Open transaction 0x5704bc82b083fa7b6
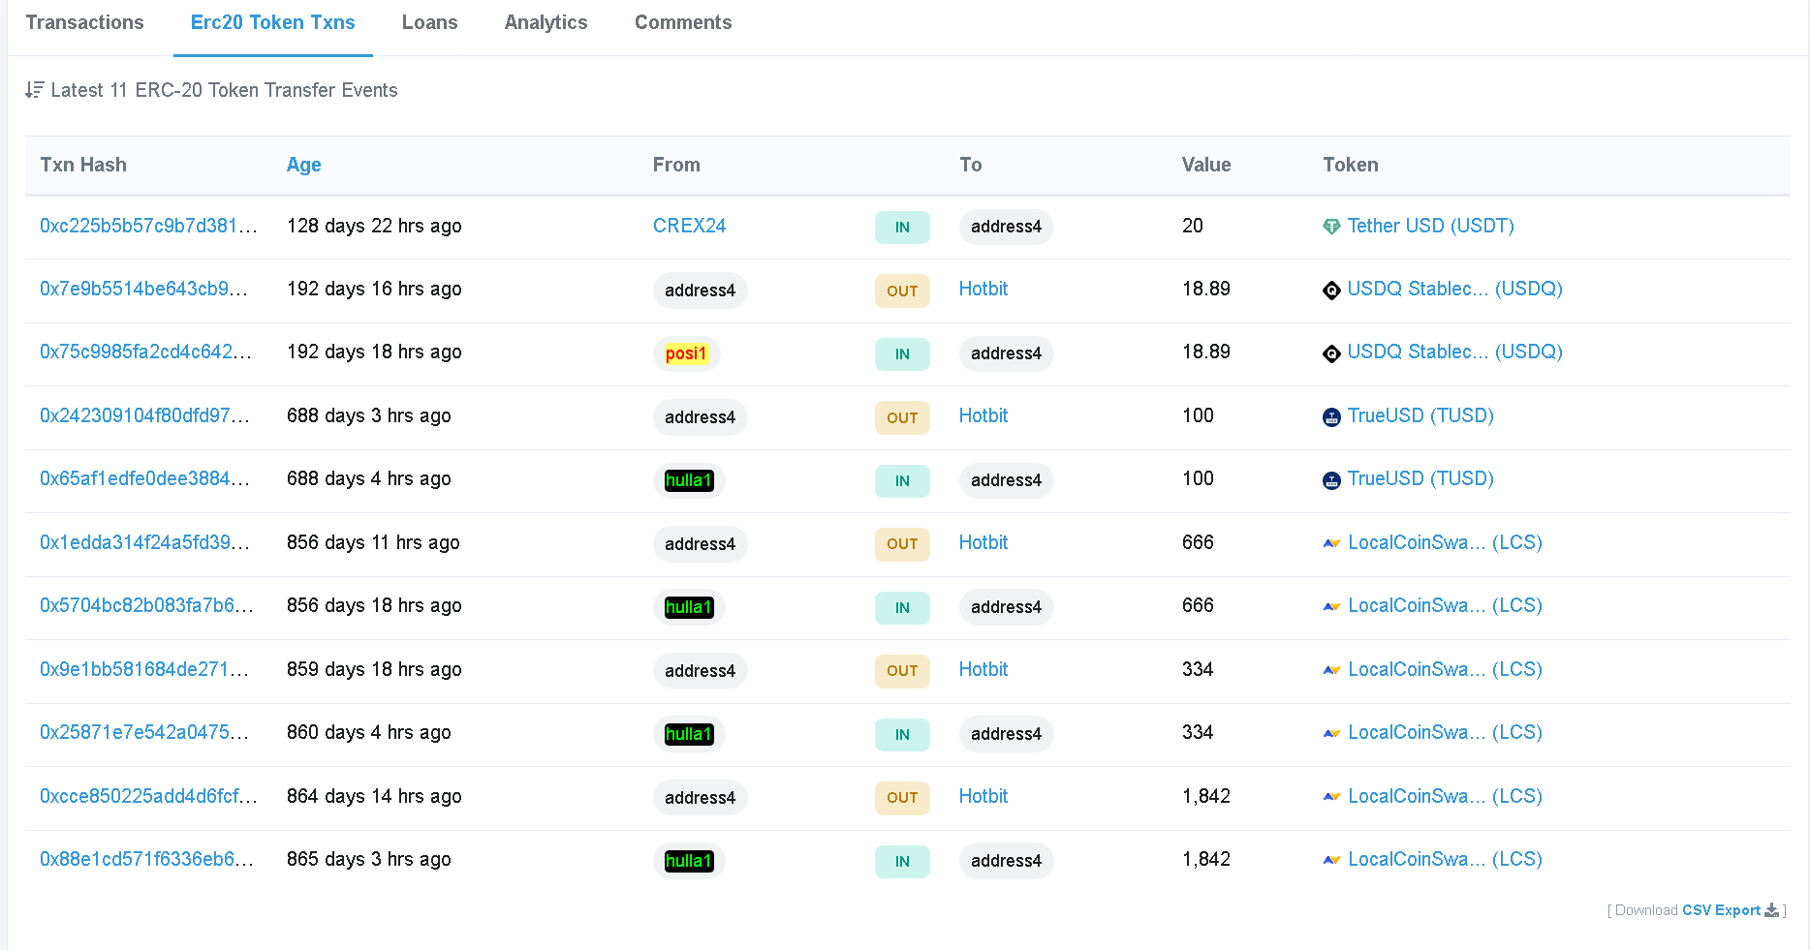The image size is (1810, 950). (x=146, y=605)
